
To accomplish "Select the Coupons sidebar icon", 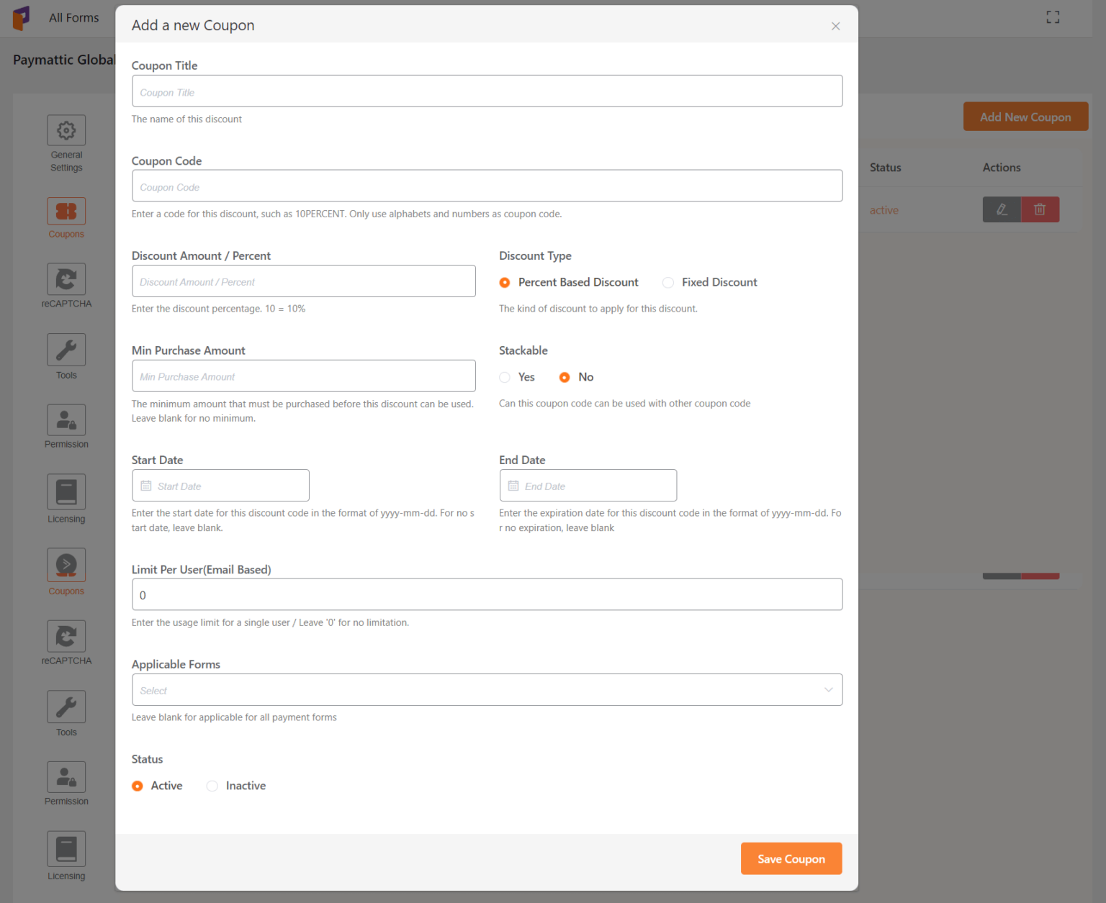I will click(66, 211).
